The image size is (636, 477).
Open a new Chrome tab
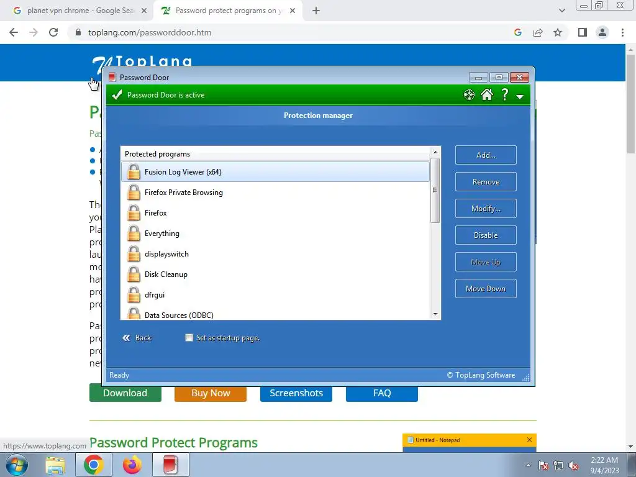click(x=316, y=11)
